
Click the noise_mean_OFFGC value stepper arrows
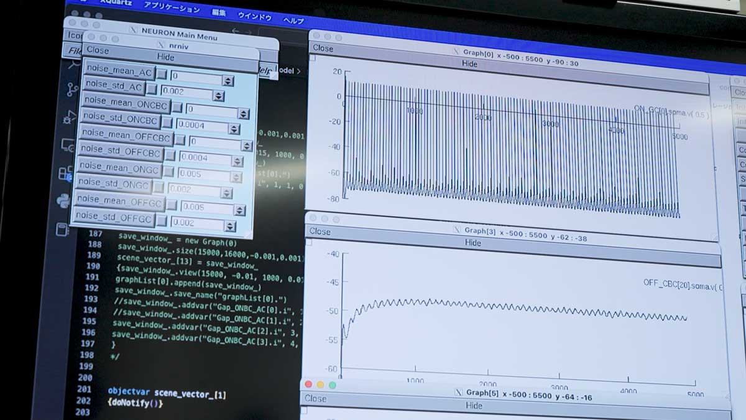pyautogui.click(x=239, y=208)
